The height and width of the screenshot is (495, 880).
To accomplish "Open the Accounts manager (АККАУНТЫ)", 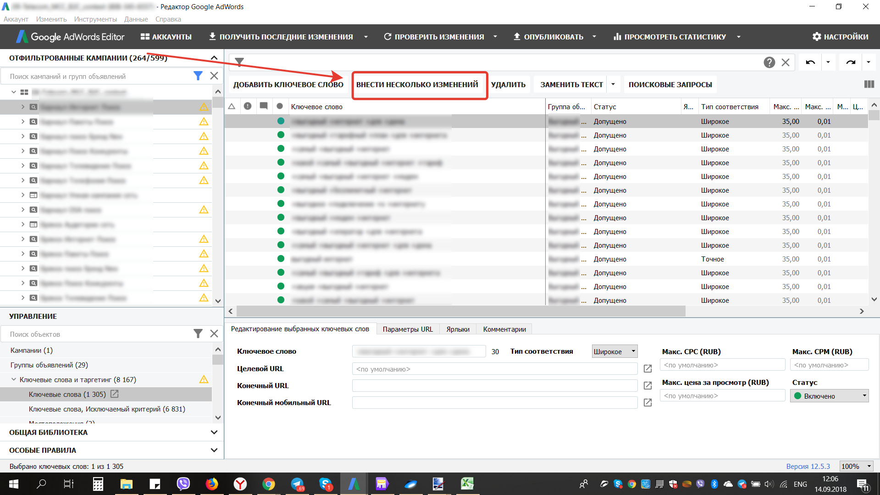I will (x=166, y=37).
